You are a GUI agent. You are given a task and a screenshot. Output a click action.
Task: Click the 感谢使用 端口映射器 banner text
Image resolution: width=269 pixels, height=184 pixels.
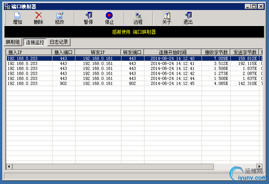tap(134, 32)
